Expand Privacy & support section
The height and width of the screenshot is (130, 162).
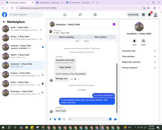coord(139,68)
